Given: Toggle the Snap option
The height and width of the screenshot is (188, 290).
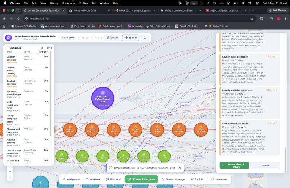Looking at the screenshot, I should coord(131,38).
